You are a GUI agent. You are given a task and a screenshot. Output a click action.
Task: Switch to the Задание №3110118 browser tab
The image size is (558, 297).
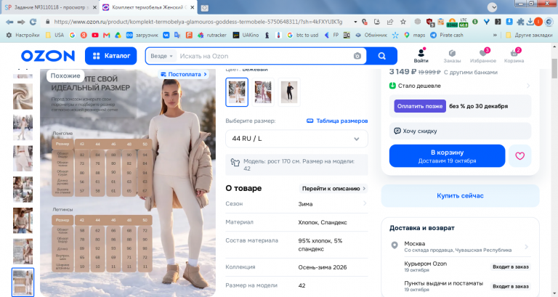50,7
